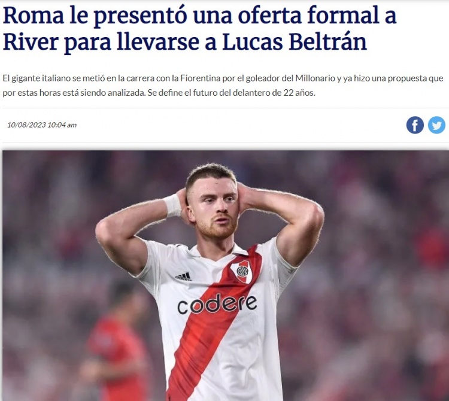The height and width of the screenshot is (401, 449).
Task: Click the Codere sponsor logo on jersey
Action: pyautogui.click(x=217, y=304)
